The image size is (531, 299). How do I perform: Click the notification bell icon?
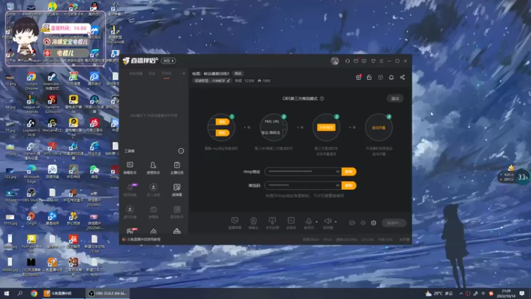[391, 77]
